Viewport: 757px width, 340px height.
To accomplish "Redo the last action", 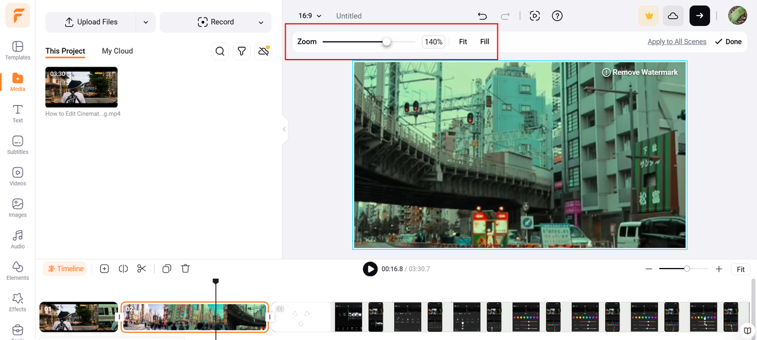I will click(x=505, y=16).
